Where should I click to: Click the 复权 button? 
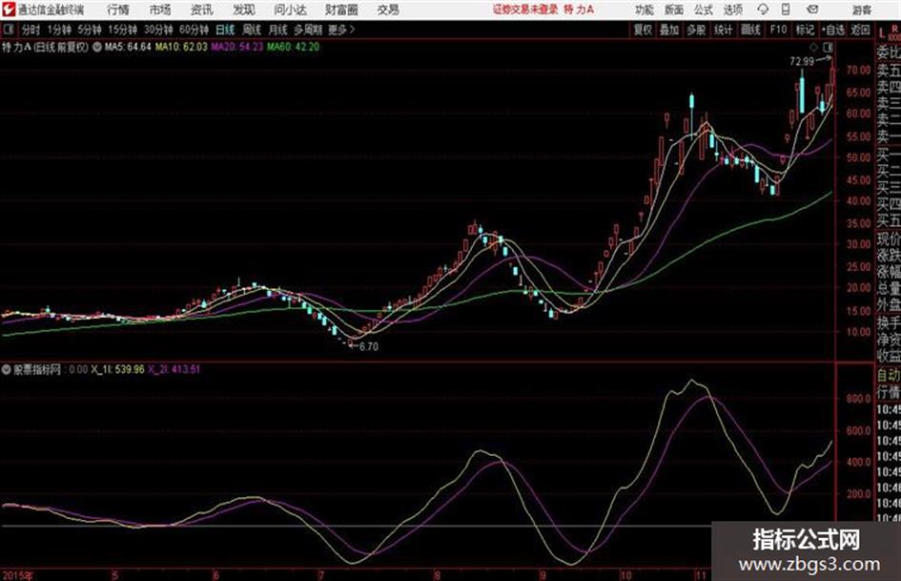tap(643, 30)
